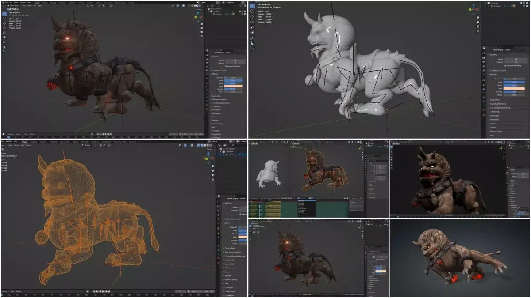Viewport: 531px width, 298px height.
Task: Open Playback menu in top-left timeline
Action: 11,134
